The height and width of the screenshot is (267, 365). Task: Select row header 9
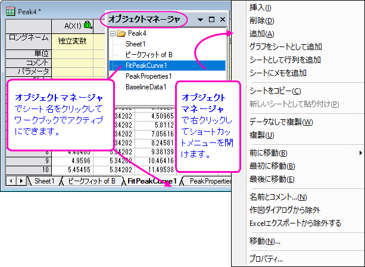(29, 161)
